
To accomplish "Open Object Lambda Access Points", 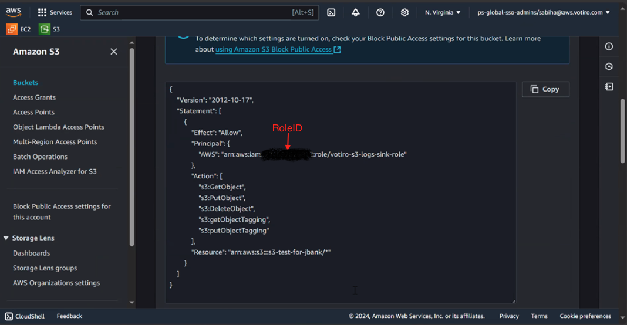I will coord(58,127).
